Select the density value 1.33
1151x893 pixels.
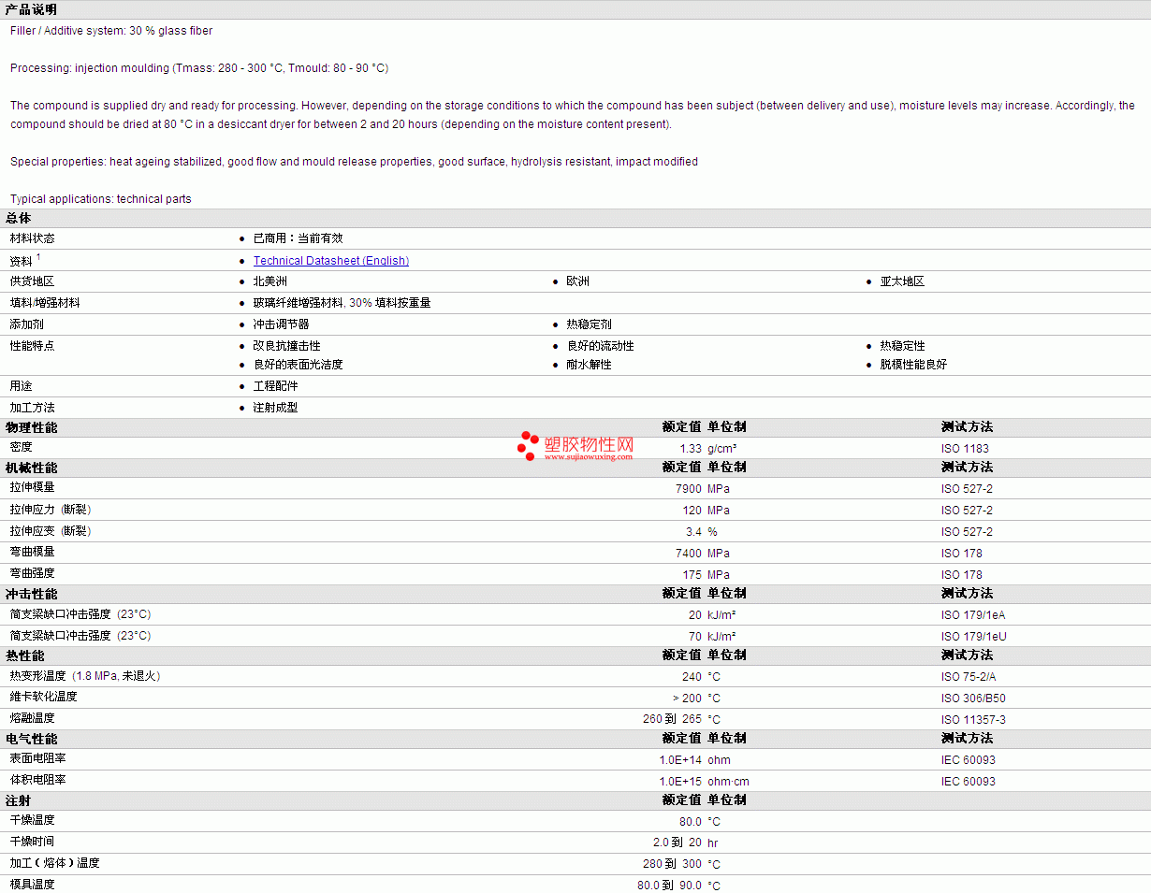click(691, 449)
